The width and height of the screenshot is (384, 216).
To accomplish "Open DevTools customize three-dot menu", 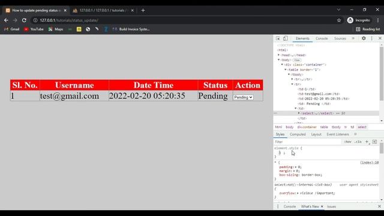I will pyautogui.click(x=372, y=38).
